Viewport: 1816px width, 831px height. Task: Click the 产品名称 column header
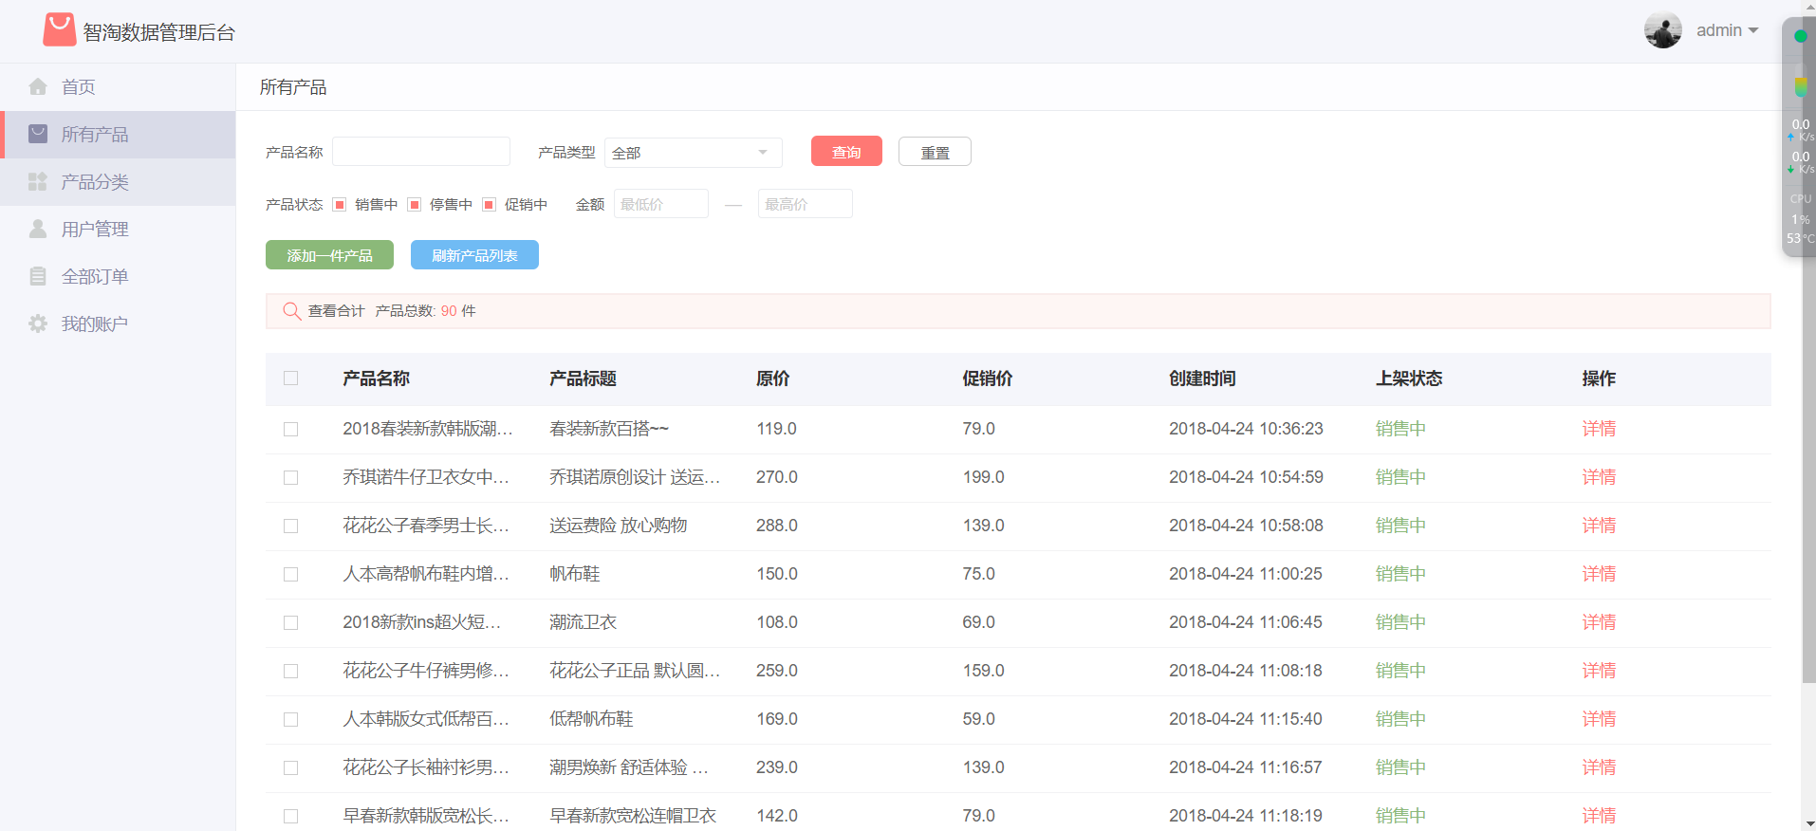click(x=376, y=379)
